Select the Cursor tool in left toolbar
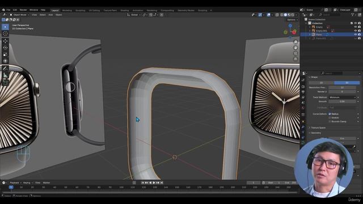 tap(5, 34)
